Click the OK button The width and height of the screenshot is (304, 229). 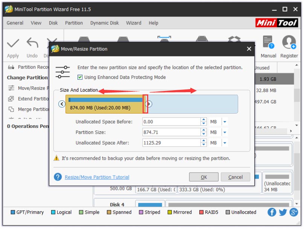[x=204, y=177]
